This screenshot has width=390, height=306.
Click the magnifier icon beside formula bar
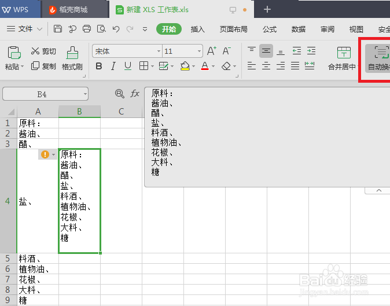(x=120, y=94)
